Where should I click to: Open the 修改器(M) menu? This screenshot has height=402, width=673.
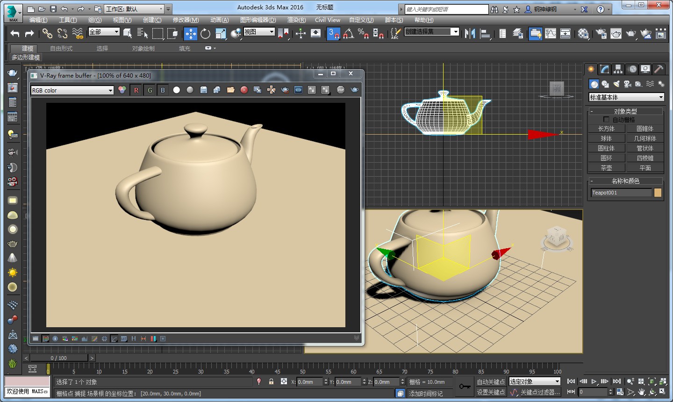186,20
